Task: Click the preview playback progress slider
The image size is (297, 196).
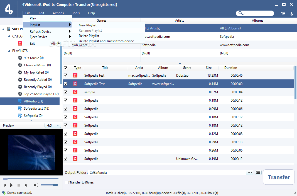Action: 31,179
